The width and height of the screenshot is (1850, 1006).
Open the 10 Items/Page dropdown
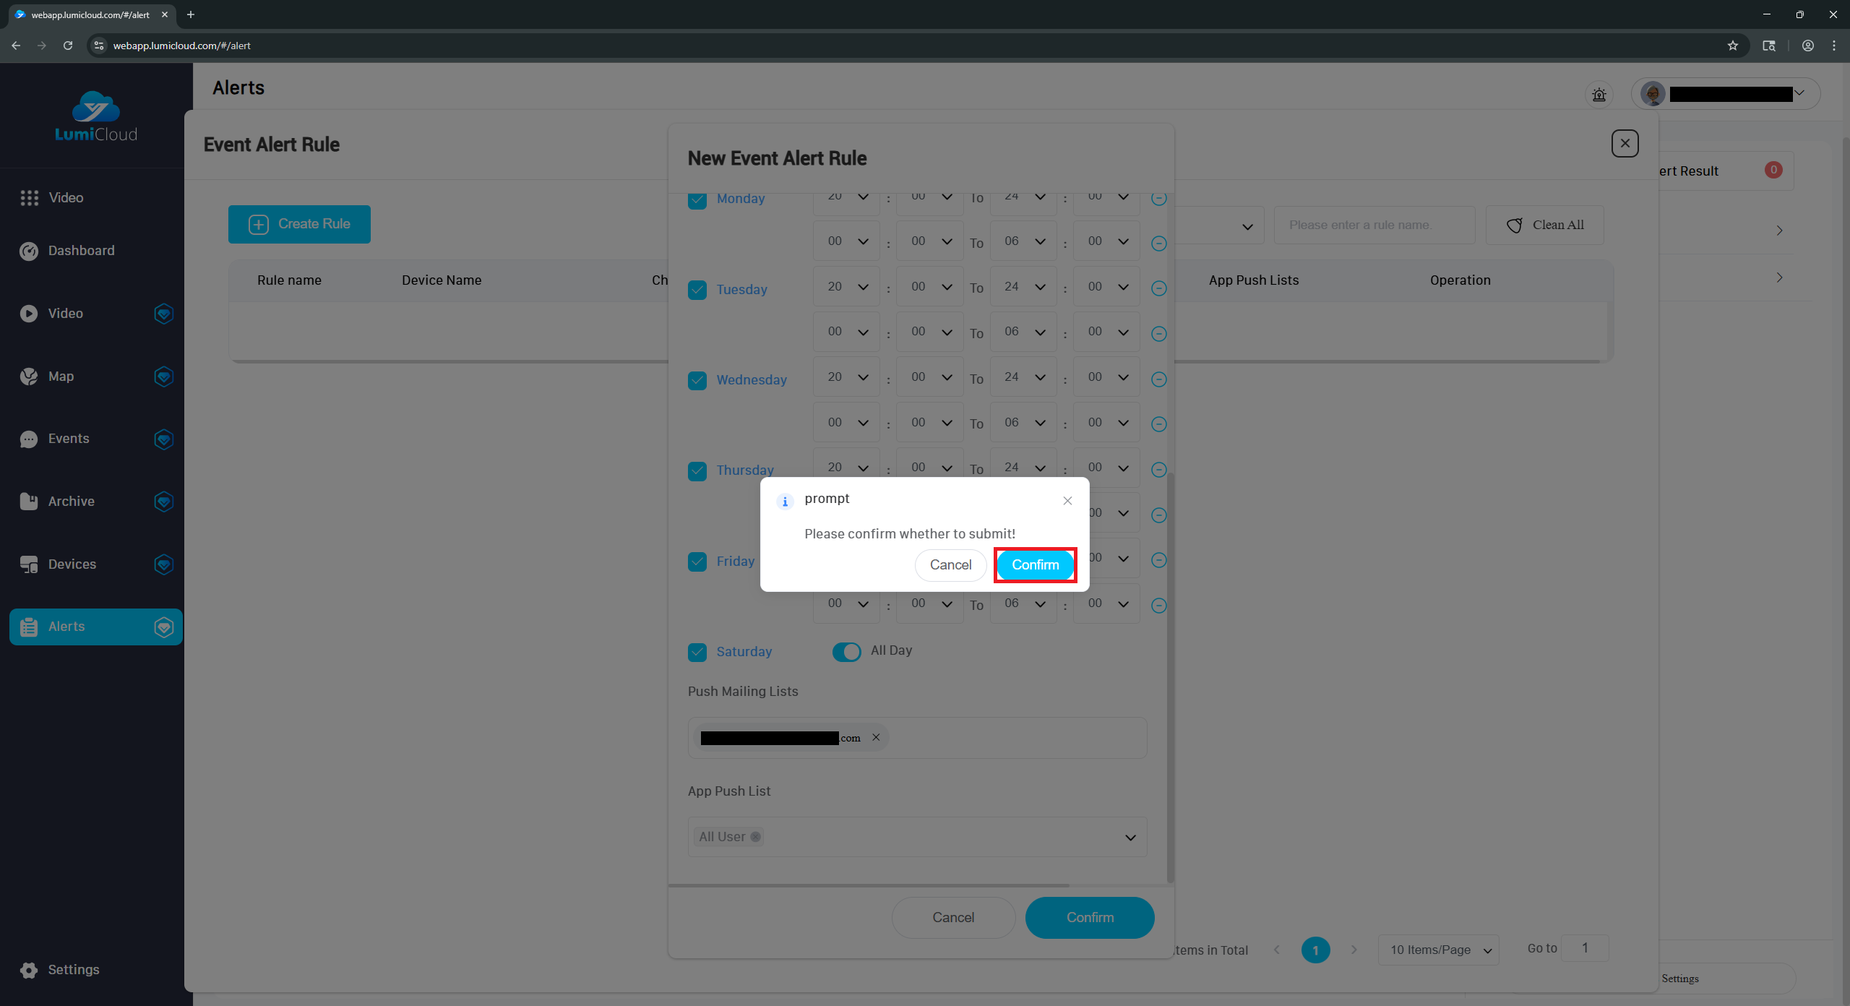tap(1438, 950)
